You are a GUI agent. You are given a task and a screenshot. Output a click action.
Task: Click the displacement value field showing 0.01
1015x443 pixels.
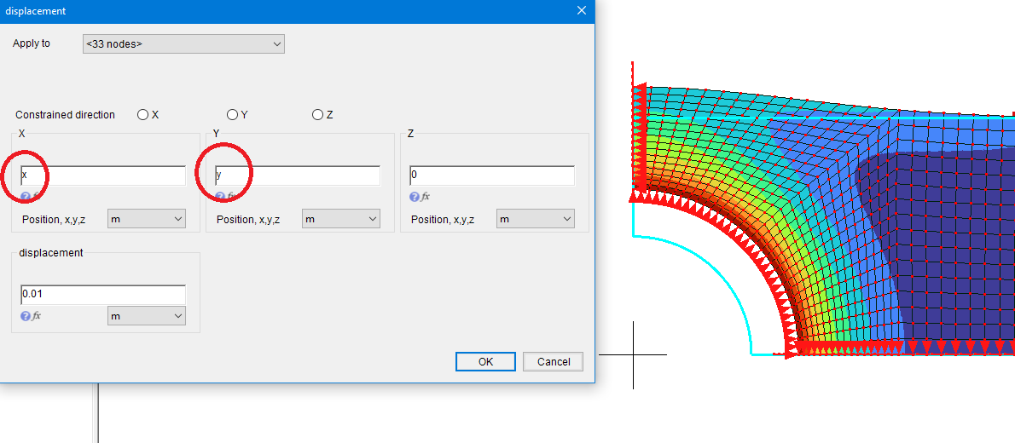click(x=102, y=295)
